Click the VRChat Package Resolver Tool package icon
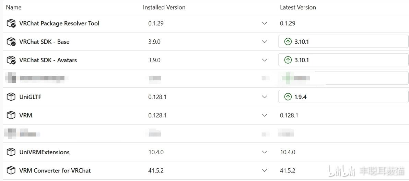The height and width of the screenshot is (181, 409). click(11, 23)
